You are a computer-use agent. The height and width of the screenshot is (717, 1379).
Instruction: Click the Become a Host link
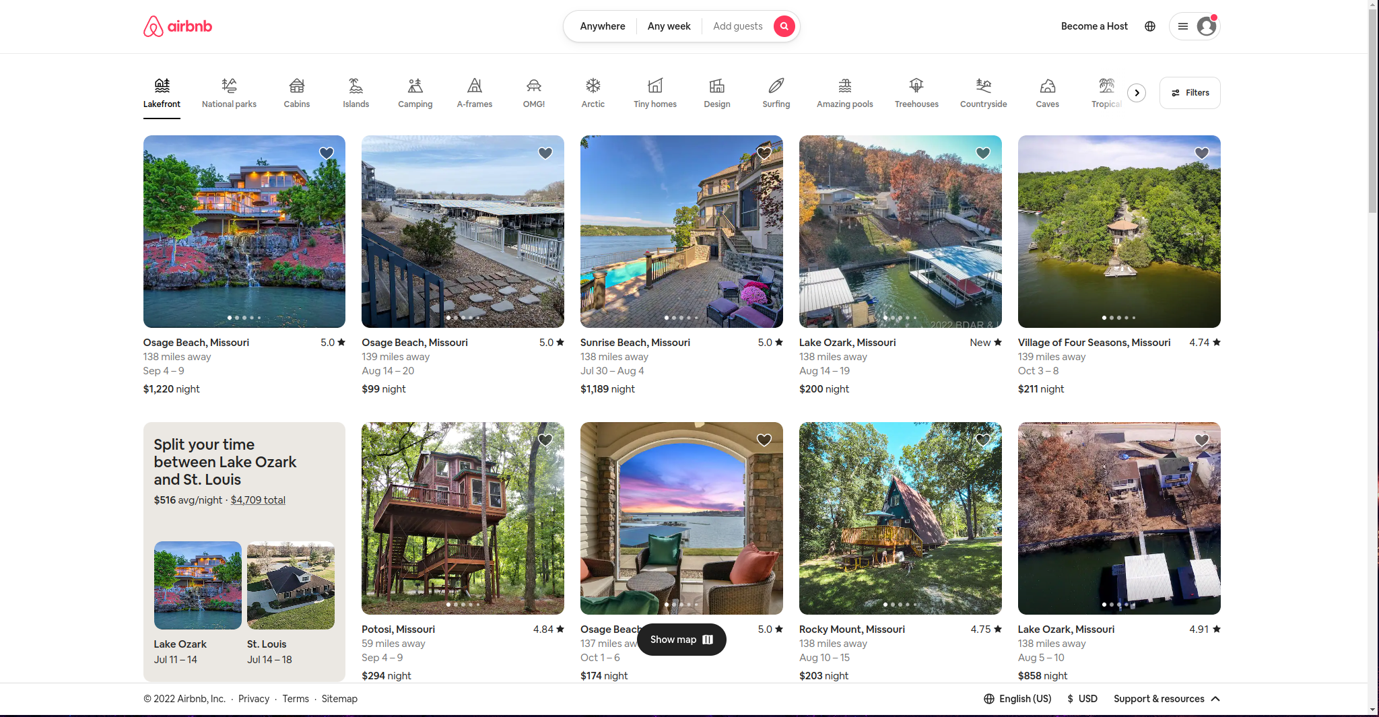coord(1094,26)
